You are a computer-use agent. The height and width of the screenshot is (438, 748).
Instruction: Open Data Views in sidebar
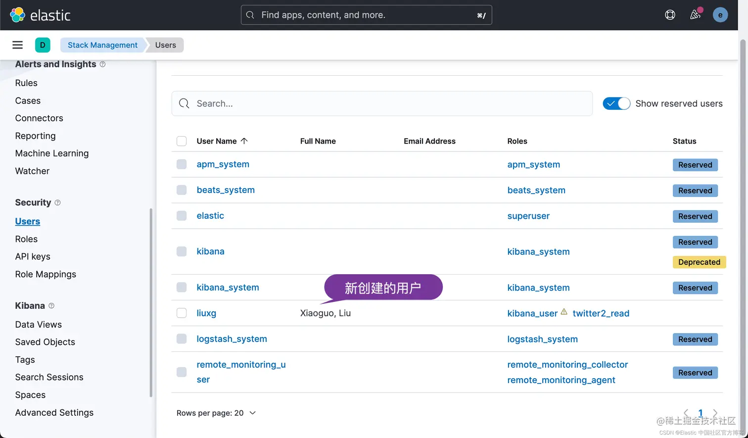[x=39, y=325]
